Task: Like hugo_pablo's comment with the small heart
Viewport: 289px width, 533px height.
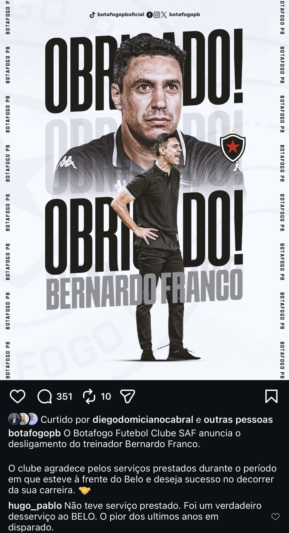Action: click(275, 517)
